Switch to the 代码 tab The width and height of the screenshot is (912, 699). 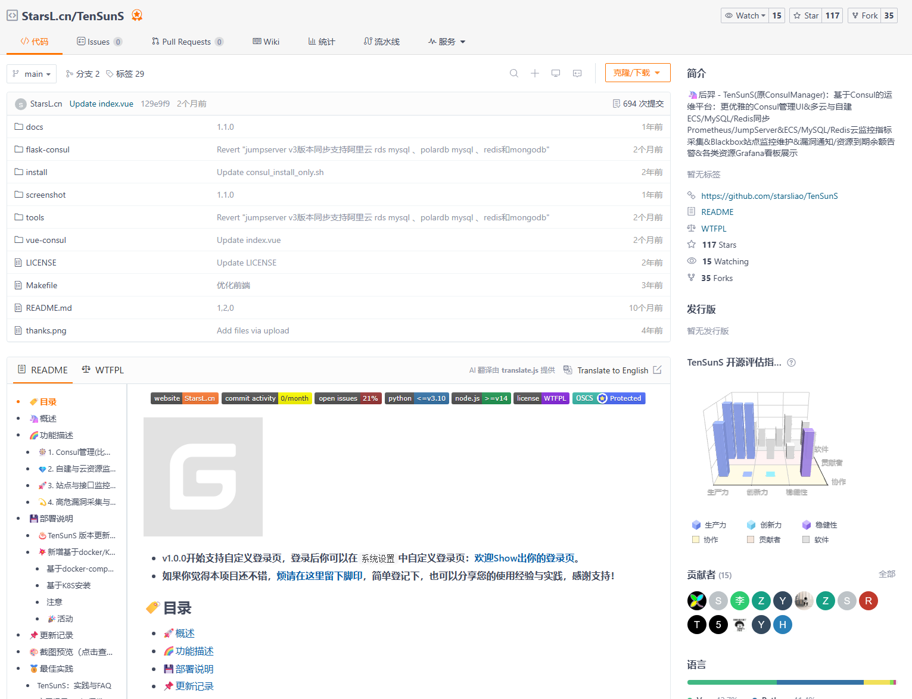35,42
